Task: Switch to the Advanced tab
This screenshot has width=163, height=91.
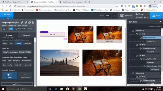Action: coord(27,35)
